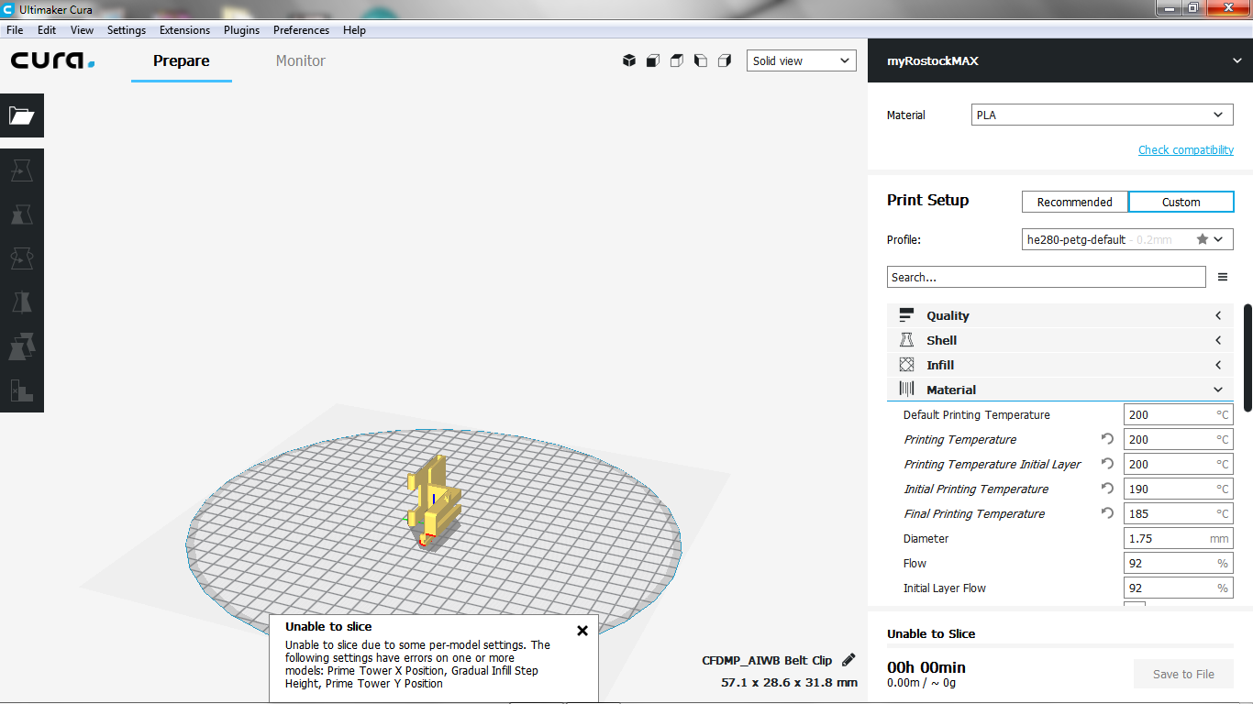The width and height of the screenshot is (1253, 704).
Task: Select the Support Blocker tool
Action: click(21, 390)
